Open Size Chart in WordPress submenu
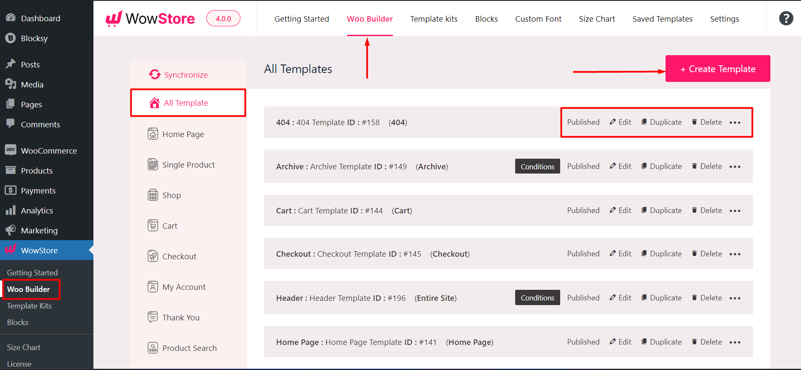 click(23, 348)
